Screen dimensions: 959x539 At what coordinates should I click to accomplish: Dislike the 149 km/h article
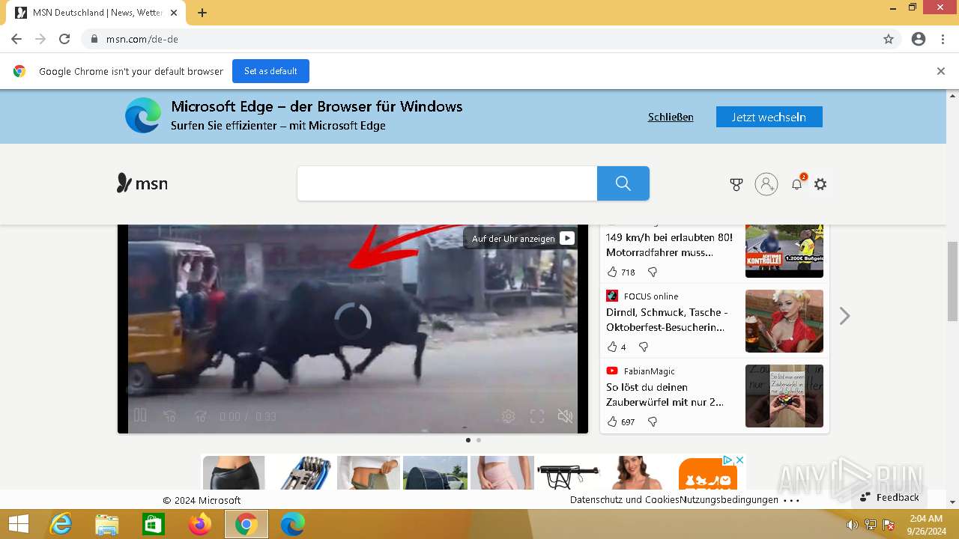click(x=653, y=272)
